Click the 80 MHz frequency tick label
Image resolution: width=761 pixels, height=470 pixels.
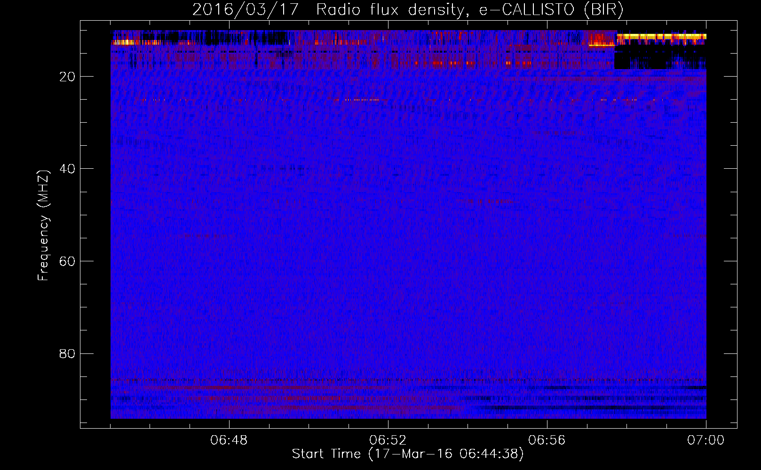pos(67,353)
